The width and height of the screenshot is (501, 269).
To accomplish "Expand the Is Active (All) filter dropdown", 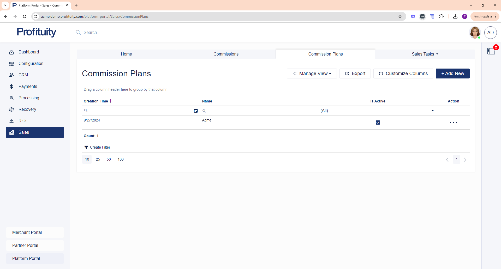I will click(432, 111).
